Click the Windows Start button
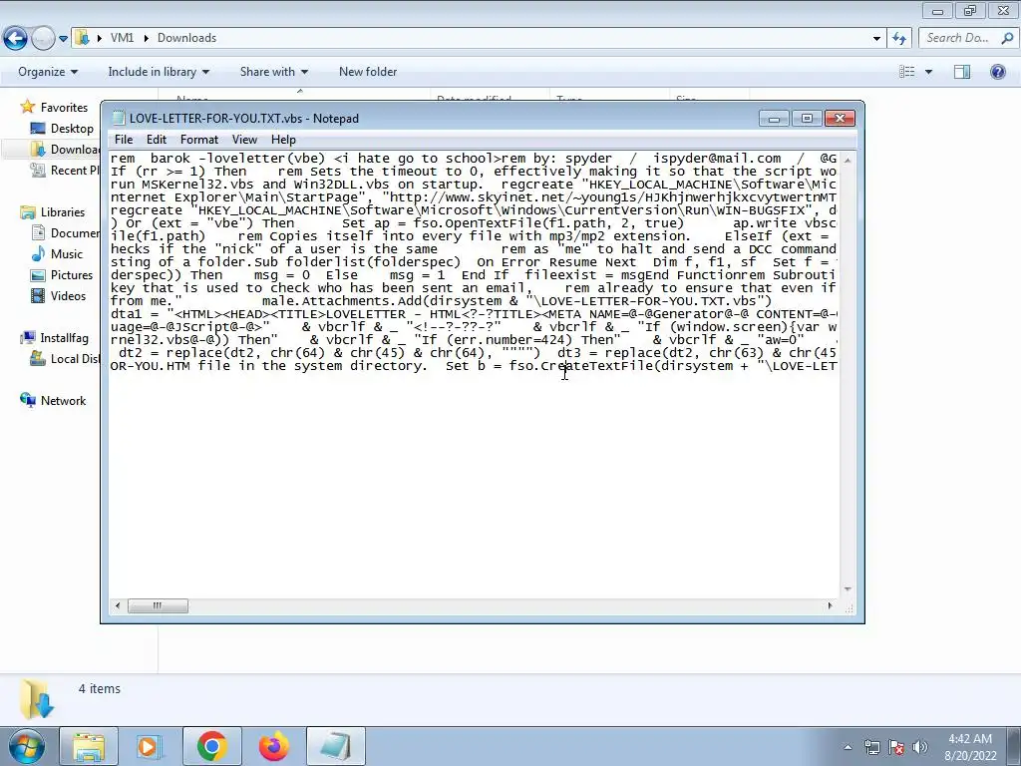The image size is (1021, 766). (x=26, y=746)
